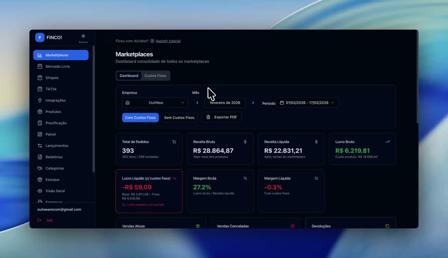Screen dimensions: 448x258
Task: Open Precificação page label
Action: pyautogui.click(x=56, y=123)
